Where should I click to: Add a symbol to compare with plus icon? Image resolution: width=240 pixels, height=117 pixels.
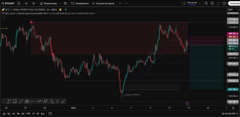tap(19, 3)
